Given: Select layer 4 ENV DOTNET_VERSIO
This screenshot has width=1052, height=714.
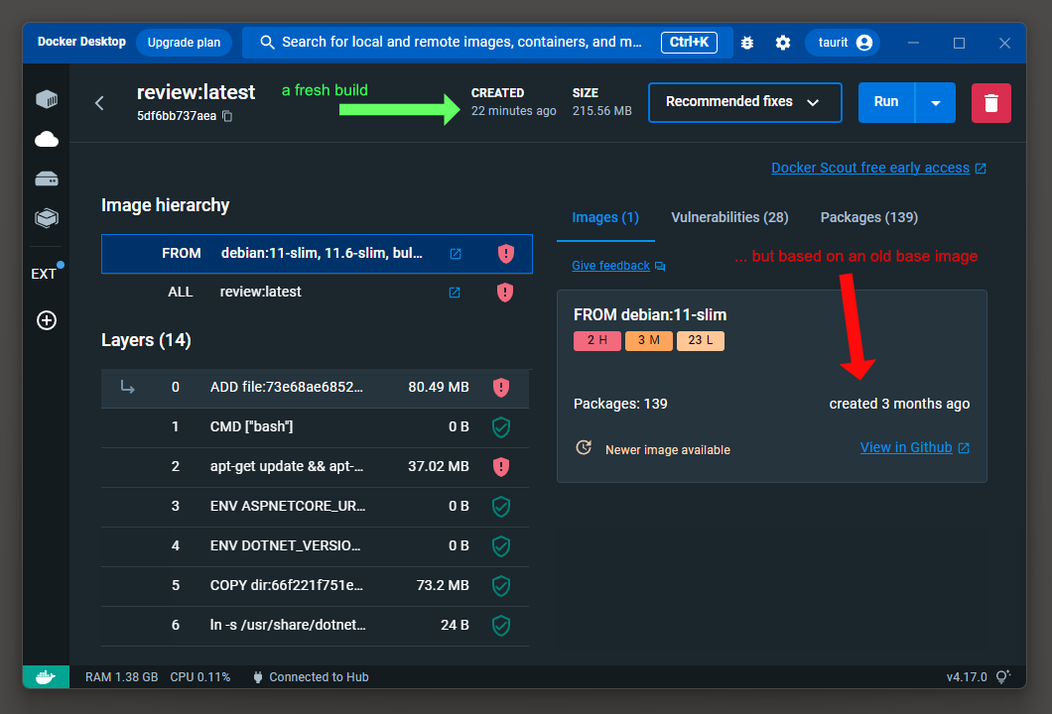Looking at the screenshot, I should tap(315, 545).
